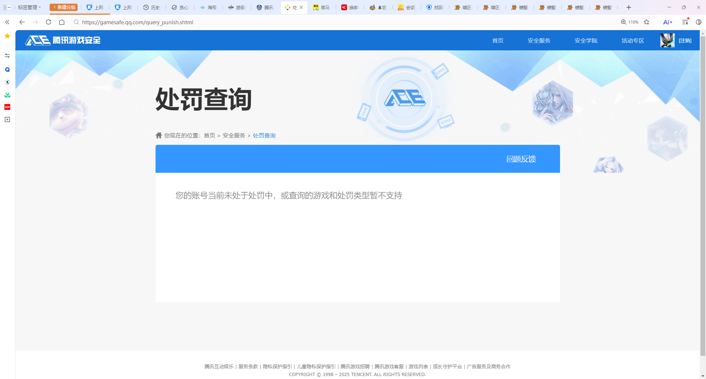Click [注销] to log out
The image size is (706, 379).
pyautogui.click(x=685, y=40)
